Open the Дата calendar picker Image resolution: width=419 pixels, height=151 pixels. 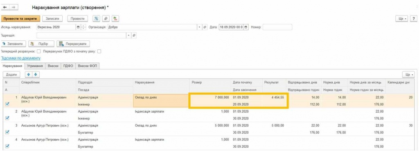coord(246,27)
